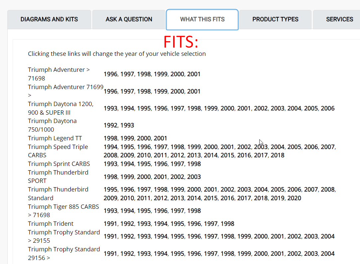Click 2008 in the Speed Triple CARBS row

pyautogui.click(x=110, y=155)
